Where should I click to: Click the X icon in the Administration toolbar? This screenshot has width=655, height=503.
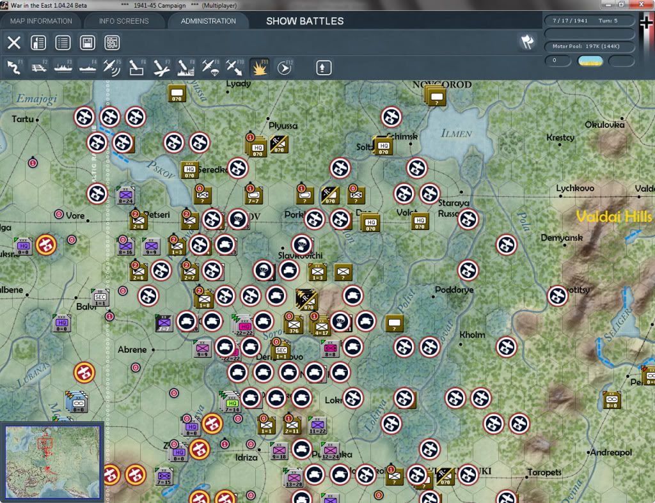pyautogui.click(x=14, y=43)
